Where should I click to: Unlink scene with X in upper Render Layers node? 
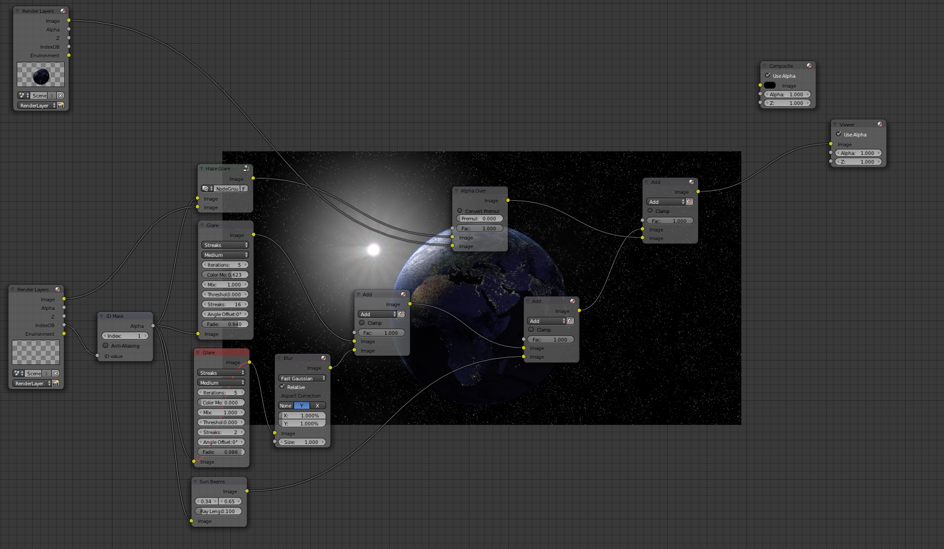[x=61, y=96]
